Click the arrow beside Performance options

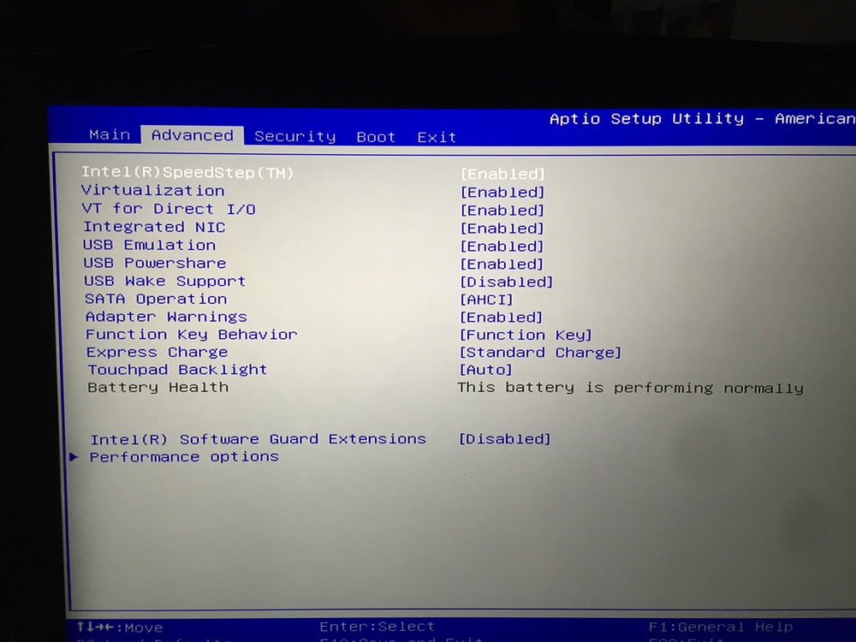pyautogui.click(x=74, y=457)
